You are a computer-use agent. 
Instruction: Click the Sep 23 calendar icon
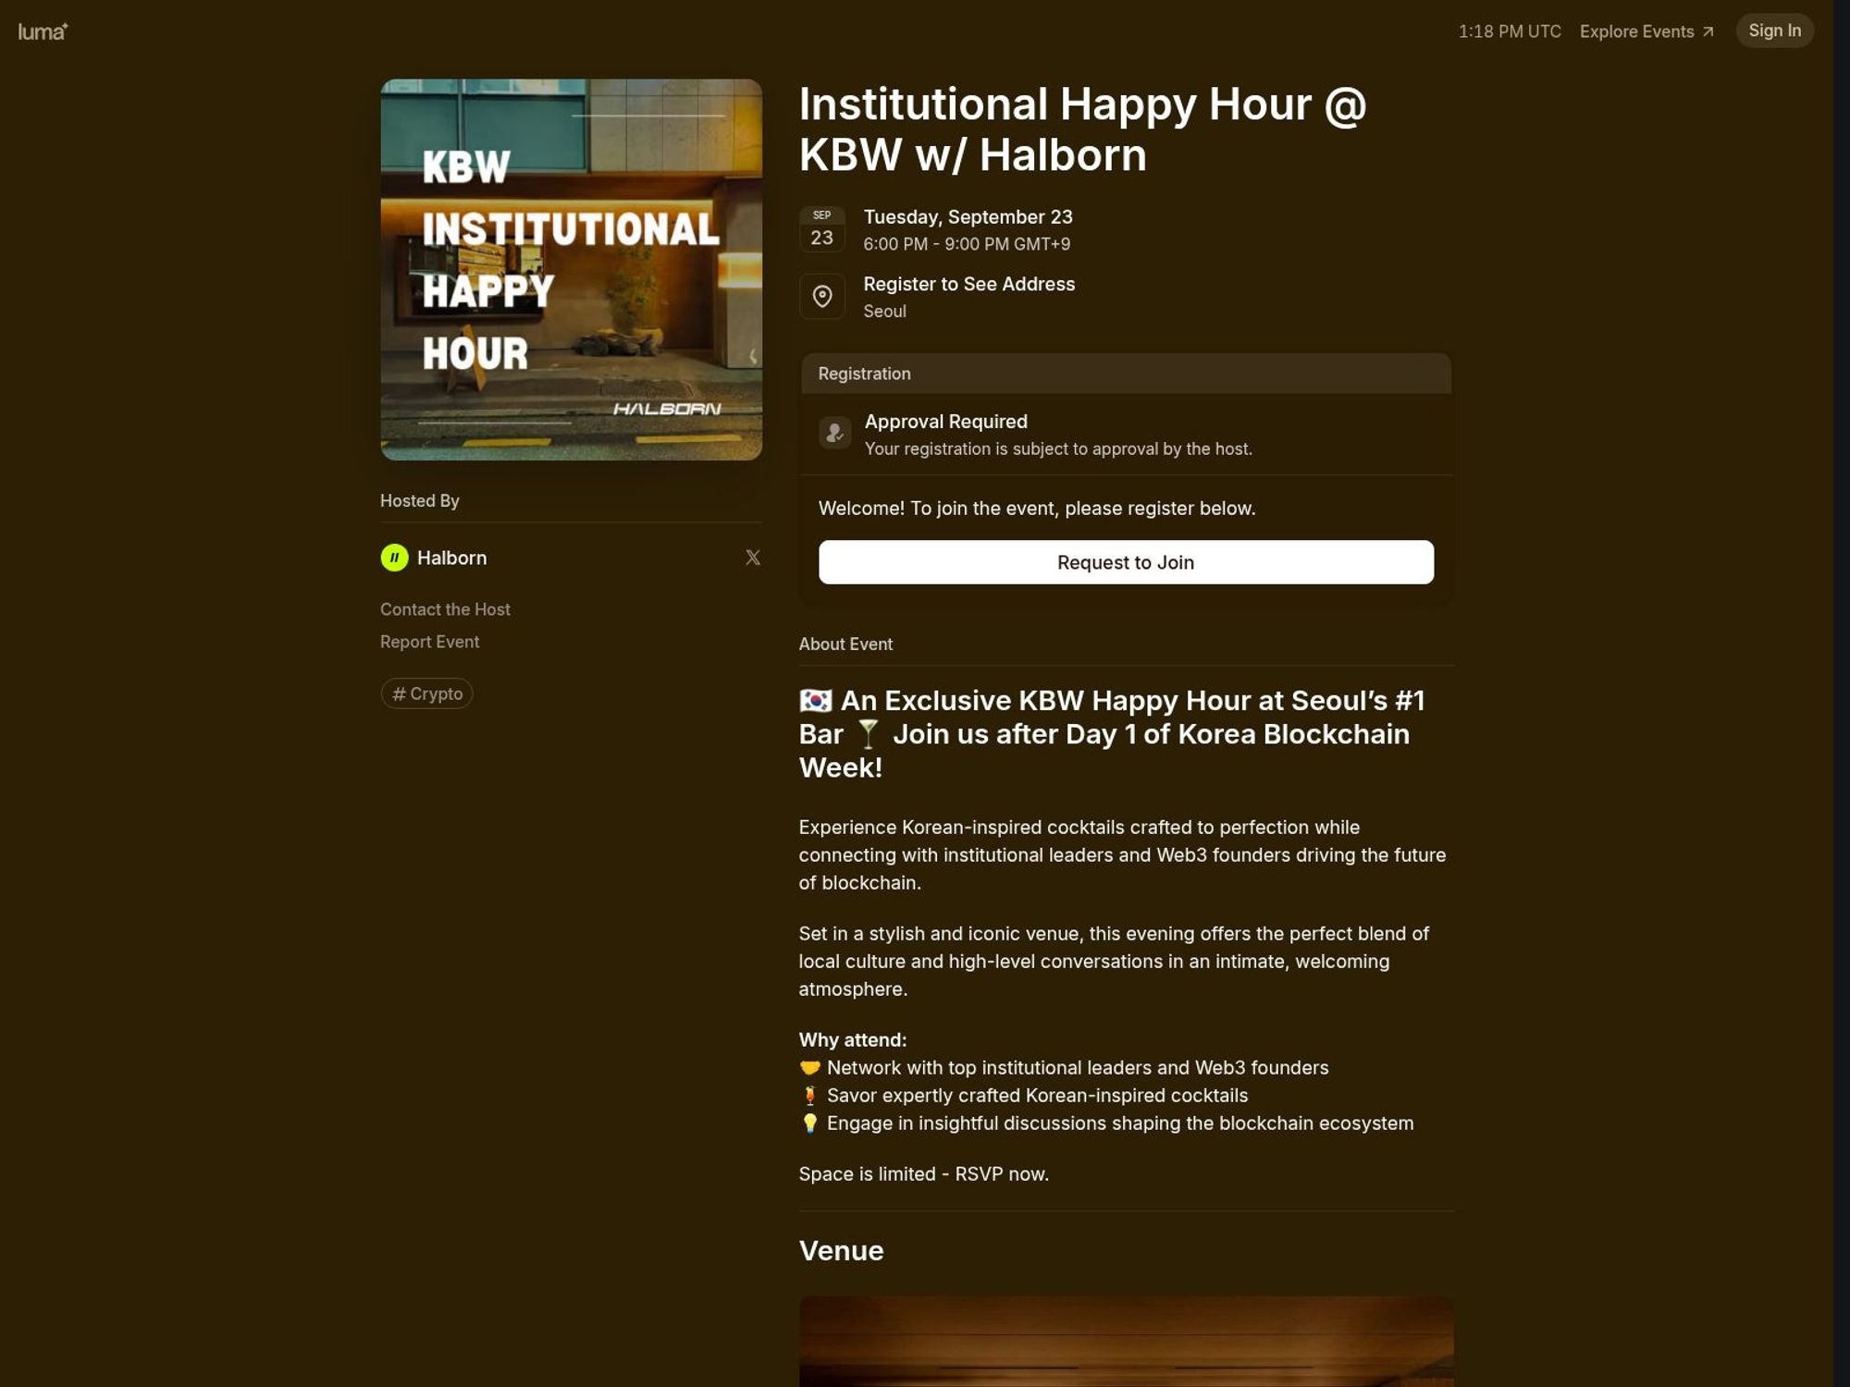(x=822, y=229)
